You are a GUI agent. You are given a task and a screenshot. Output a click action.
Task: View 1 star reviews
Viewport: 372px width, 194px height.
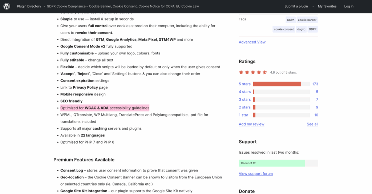coord(243,115)
